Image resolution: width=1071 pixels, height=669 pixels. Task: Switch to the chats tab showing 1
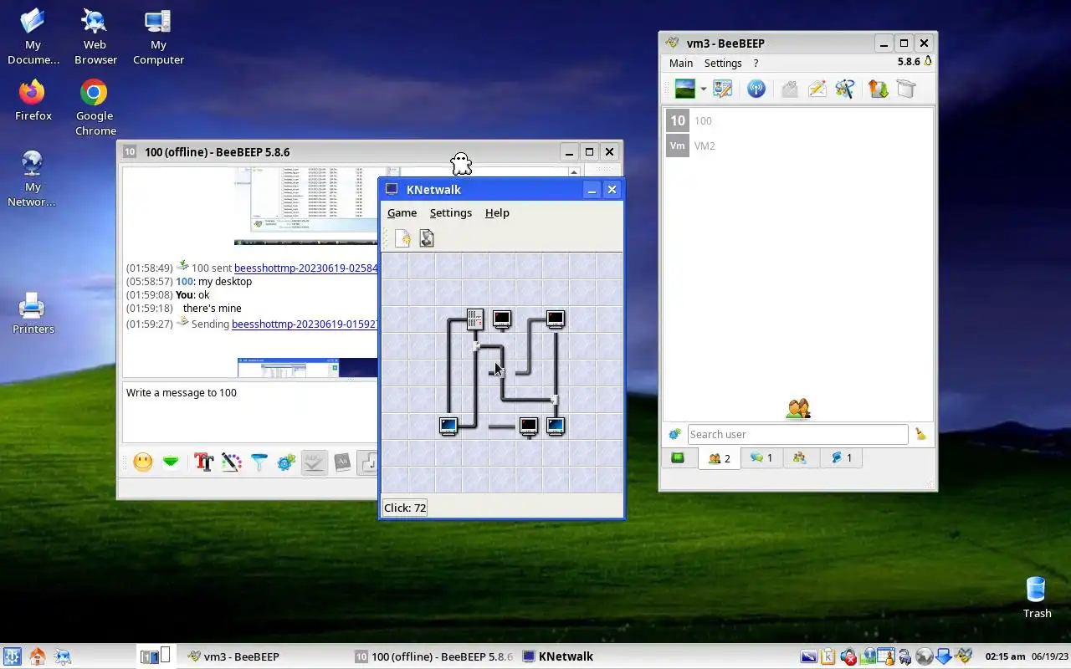coord(761,458)
